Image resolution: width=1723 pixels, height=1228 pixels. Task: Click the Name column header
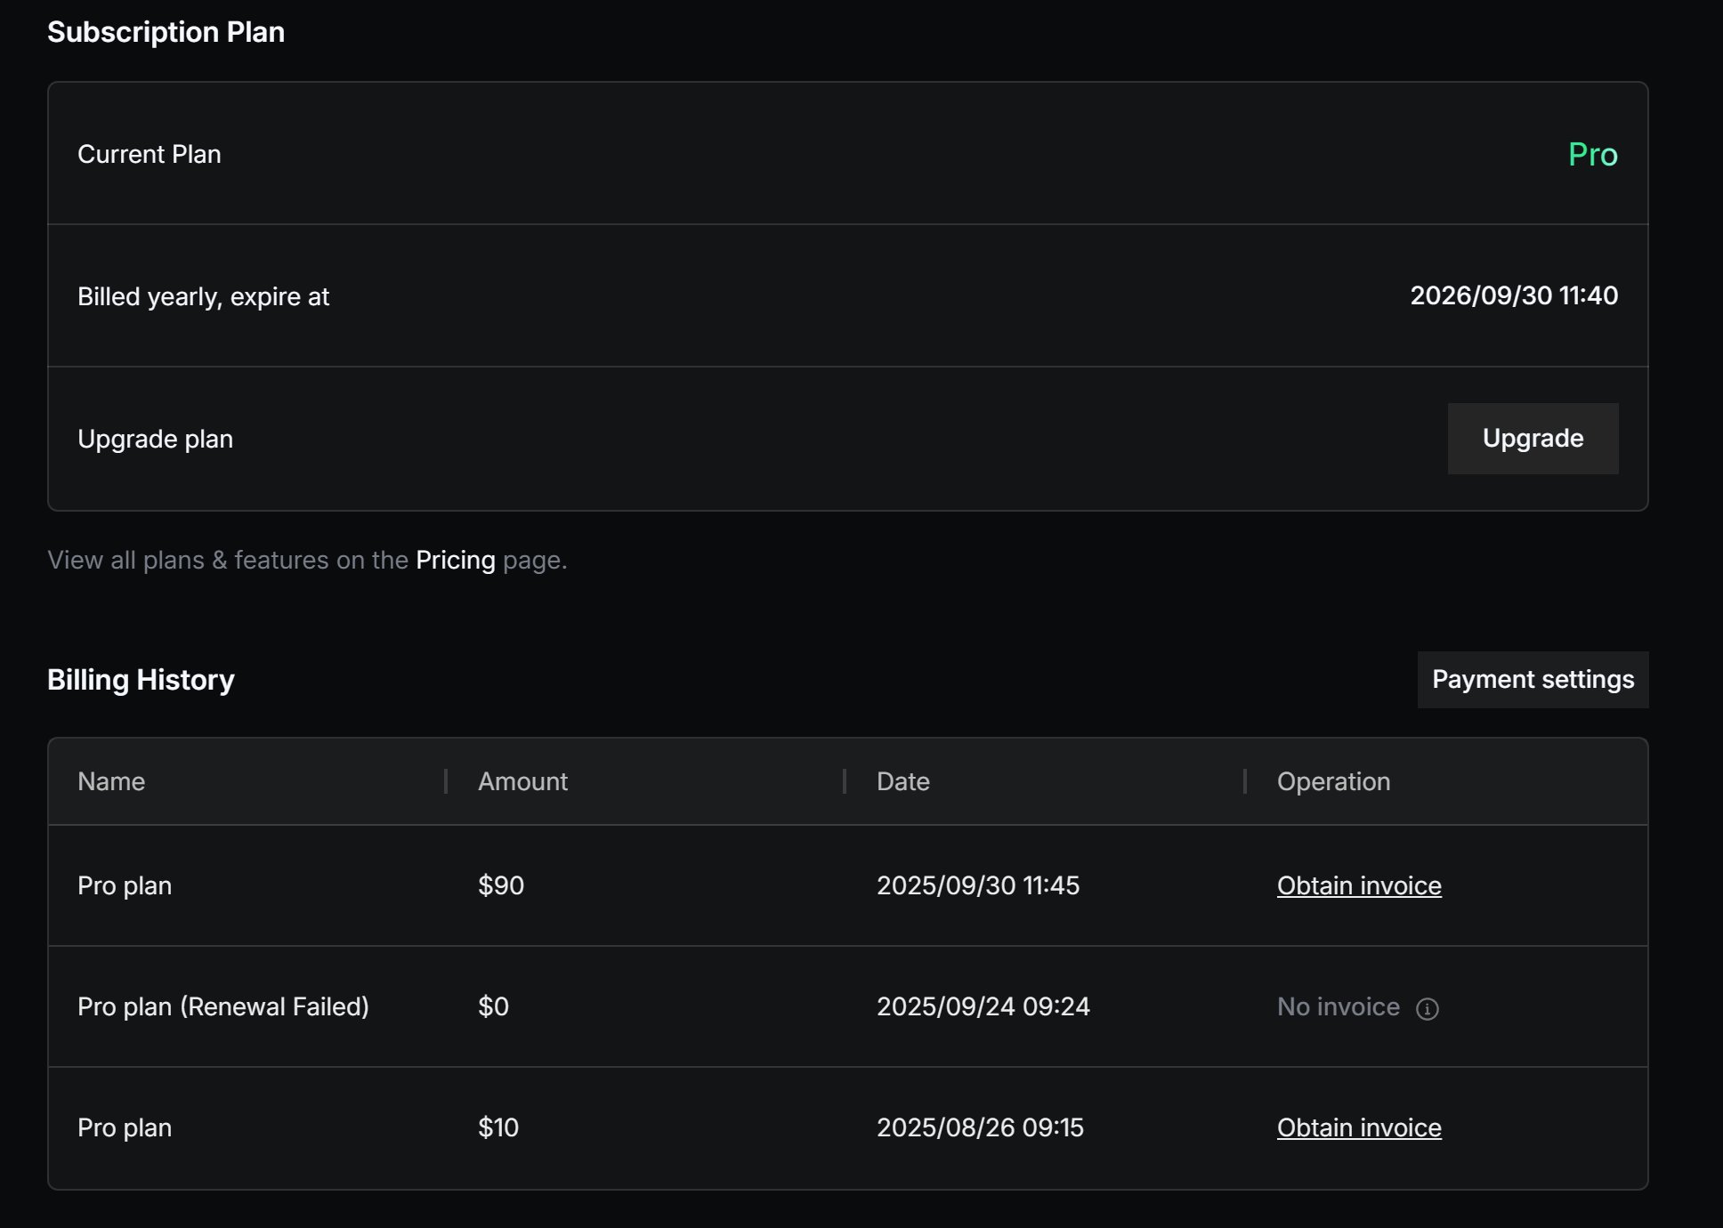111,781
